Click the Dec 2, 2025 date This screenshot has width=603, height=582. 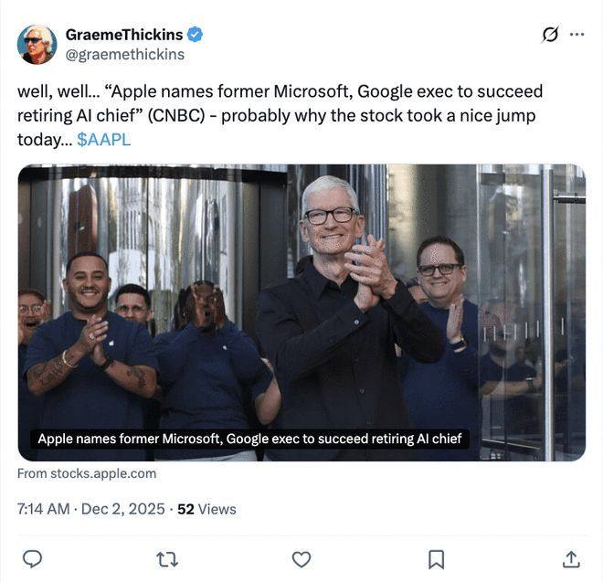(x=124, y=509)
